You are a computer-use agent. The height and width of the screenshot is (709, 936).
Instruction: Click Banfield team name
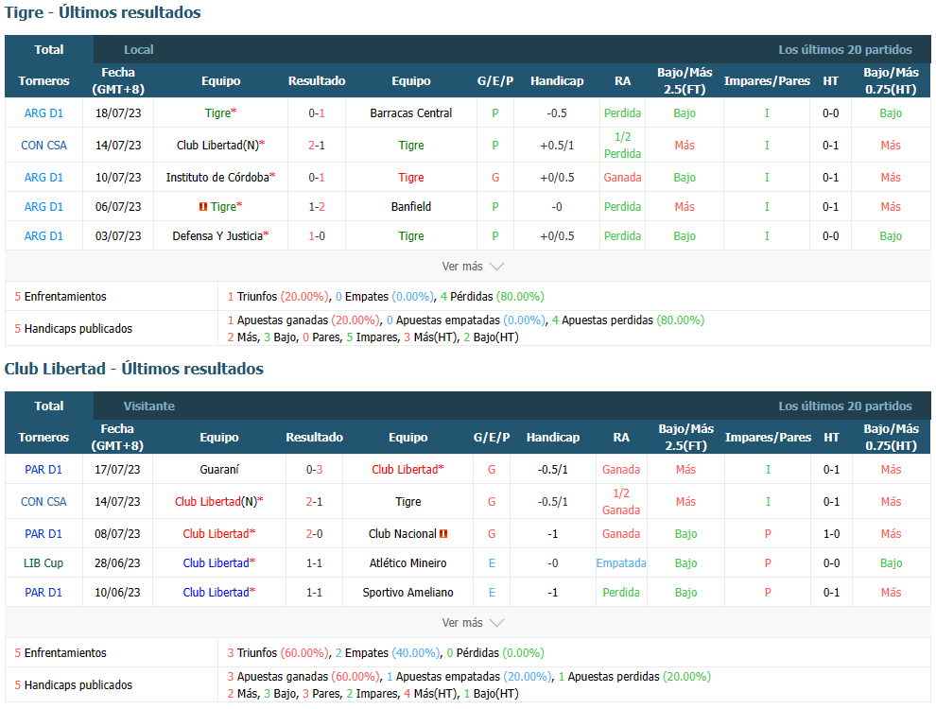tap(410, 206)
